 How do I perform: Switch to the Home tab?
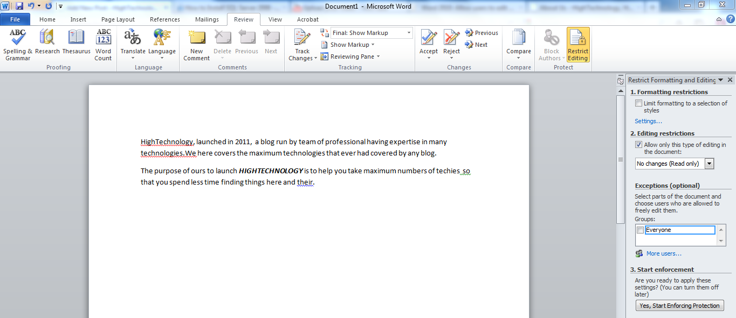47,19
